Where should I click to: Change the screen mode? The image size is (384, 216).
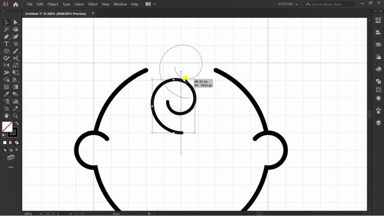pyautogui.click(x=11, y=157)
